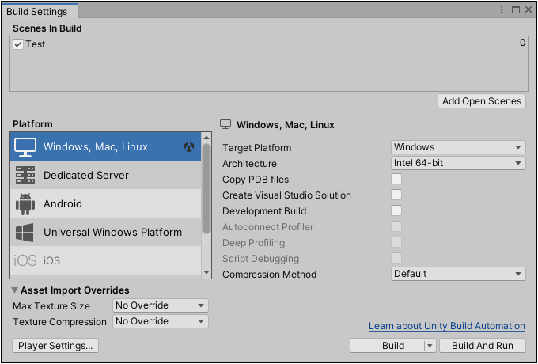The height and width of the screenshot is (364, 538).
Task: Open the Build button dropdown arrow
Action: (x=430, y=346)
